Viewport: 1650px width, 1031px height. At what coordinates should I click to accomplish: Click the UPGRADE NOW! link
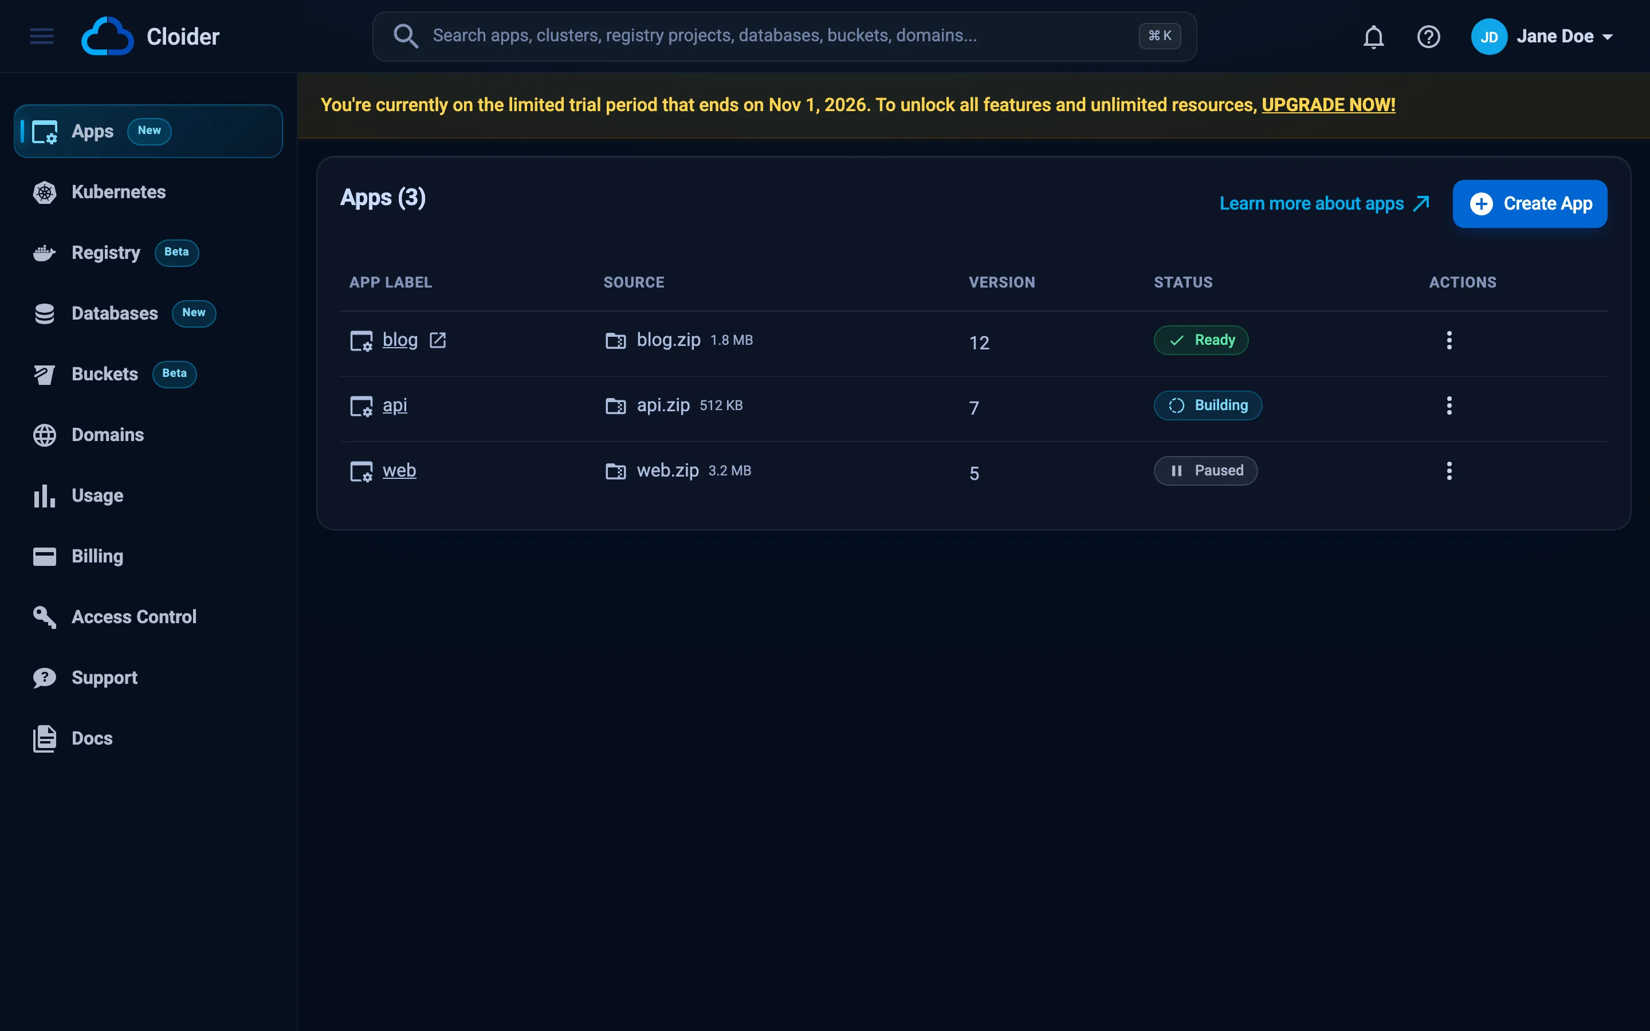coord(1328,105)
